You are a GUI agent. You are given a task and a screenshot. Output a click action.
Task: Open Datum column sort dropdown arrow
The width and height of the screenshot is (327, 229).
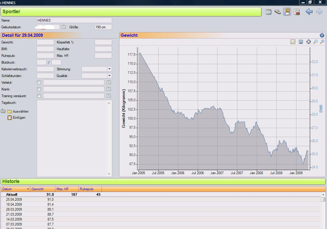[28, 189]
